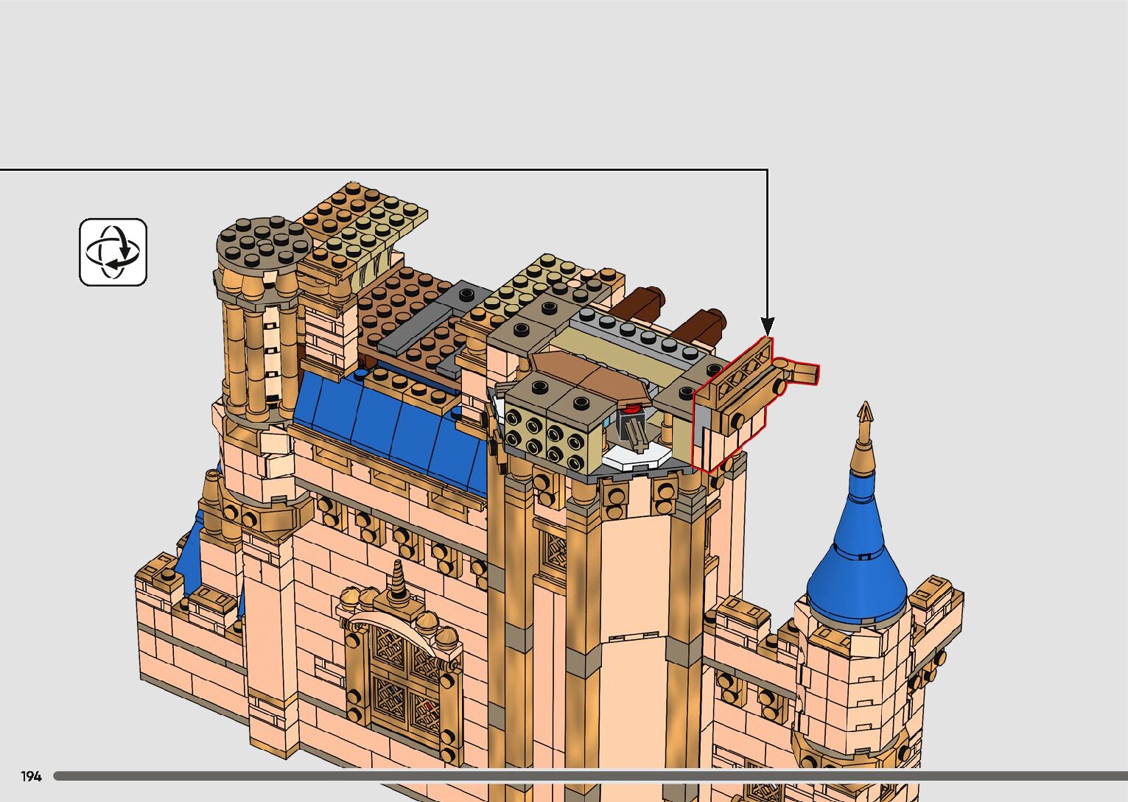Click the gold spire tip on the blue turret
1128x802 pixels.
click(864, 416)
